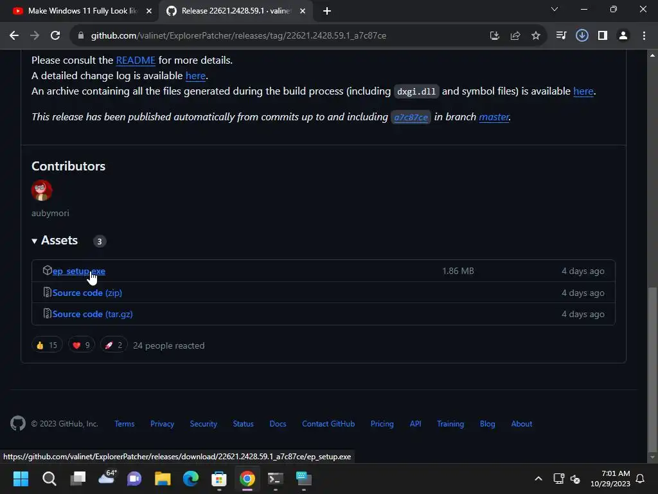Open commit a7c87ce link
Viewport: 658px width, 494px height.
click(411, 117)
